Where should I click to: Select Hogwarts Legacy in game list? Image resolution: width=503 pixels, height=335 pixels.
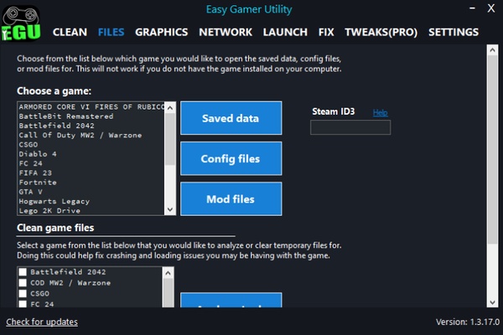(91, 201)
